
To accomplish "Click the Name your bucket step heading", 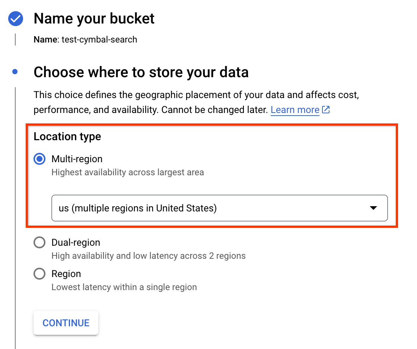I will pyautogui.click(x=94, y=19).
